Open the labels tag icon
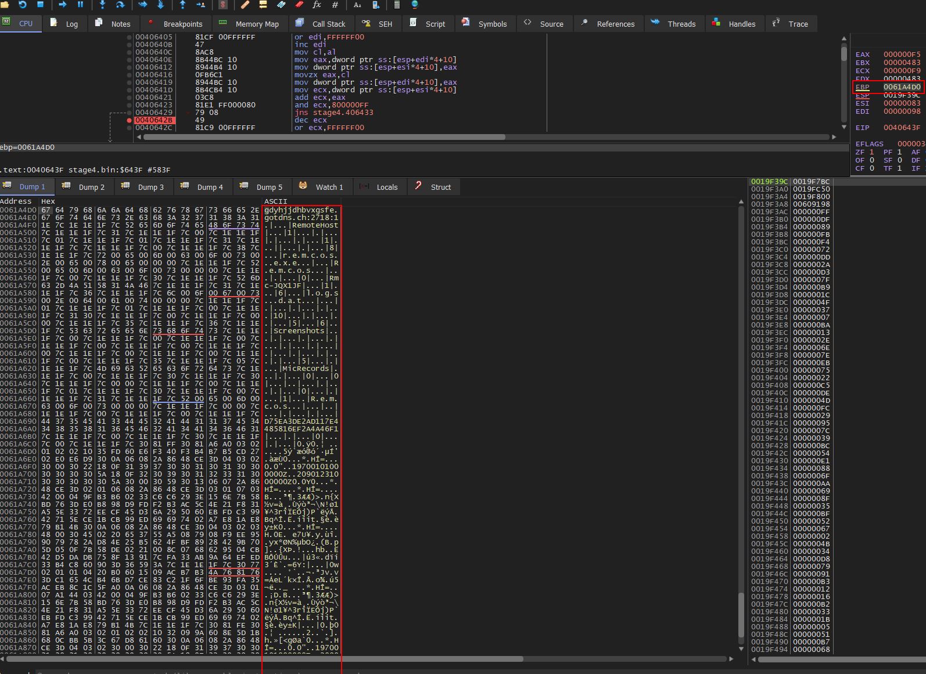Image resolution: width=926 pixels, height=674 pixels. (x=281, y=4)
